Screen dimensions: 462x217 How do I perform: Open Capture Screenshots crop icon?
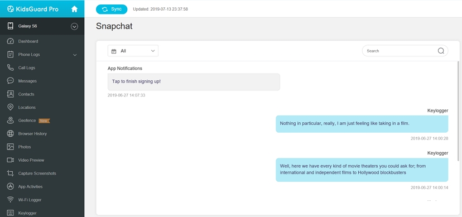[10, 173]
